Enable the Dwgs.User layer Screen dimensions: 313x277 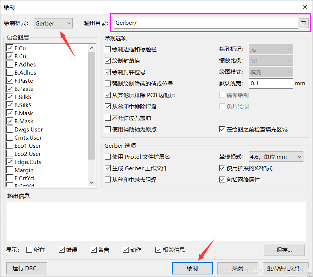click(x=10, y=129)
